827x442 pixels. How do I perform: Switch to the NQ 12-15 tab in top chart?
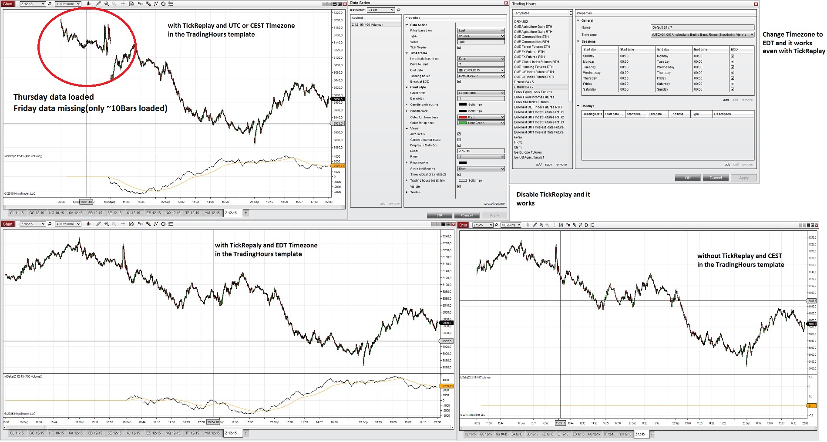click(x=173, y=213)
